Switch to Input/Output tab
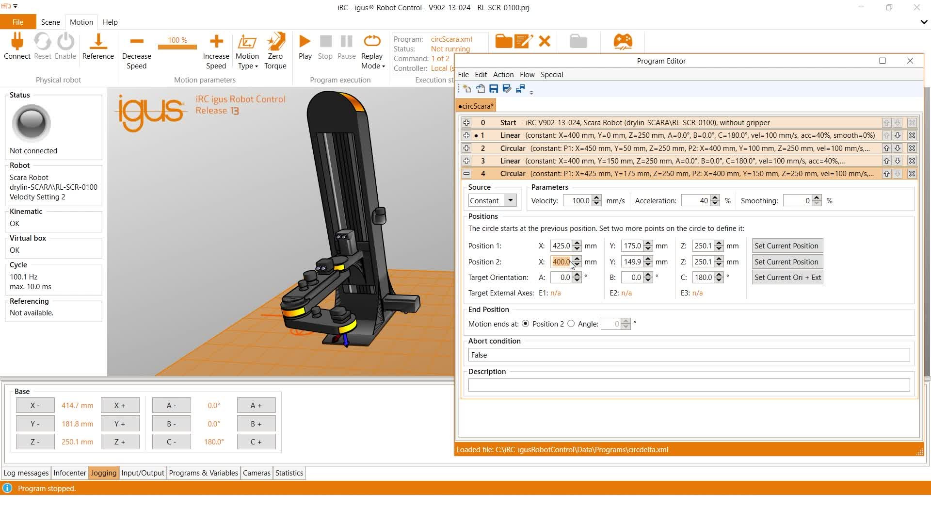931x524 pixels. coord(143,473)
